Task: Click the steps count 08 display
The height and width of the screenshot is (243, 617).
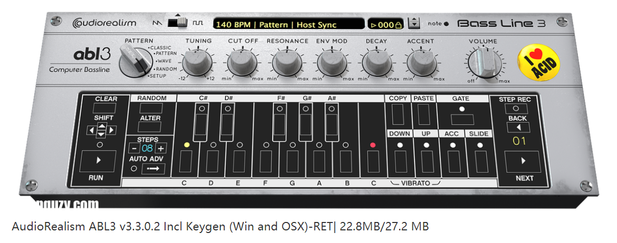Action: (x=147, y=148)
